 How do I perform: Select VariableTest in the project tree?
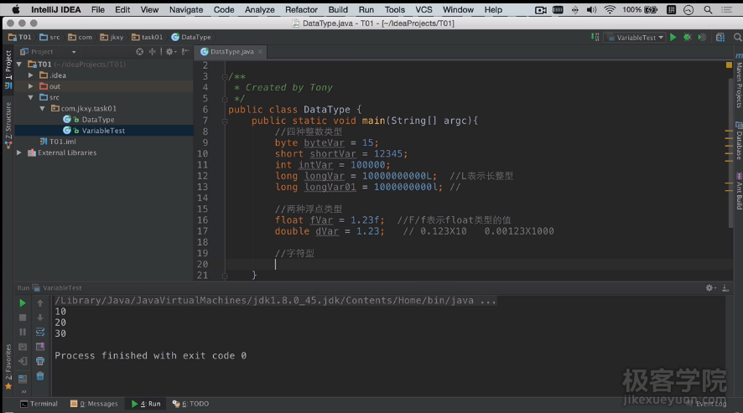point(103,131)
